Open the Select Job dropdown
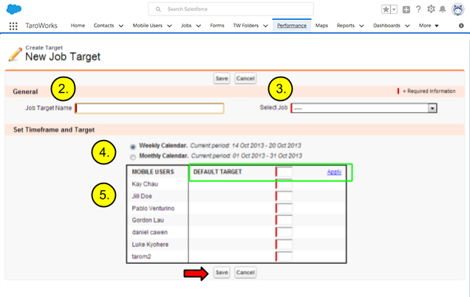Image resolution: width=470 pixels, height=297 pixels. pyautogui.click(x=364, y=108)
